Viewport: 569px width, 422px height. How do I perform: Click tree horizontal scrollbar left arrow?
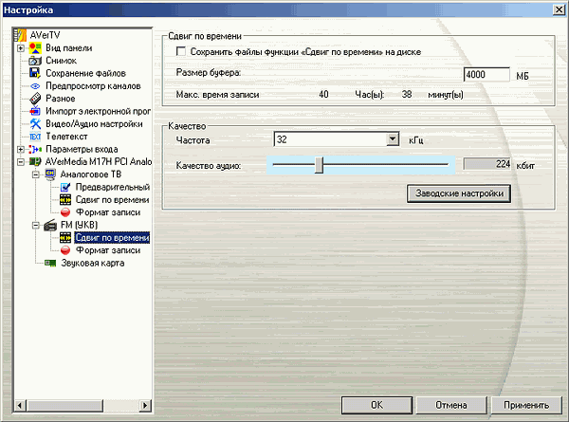click(20, 405)
